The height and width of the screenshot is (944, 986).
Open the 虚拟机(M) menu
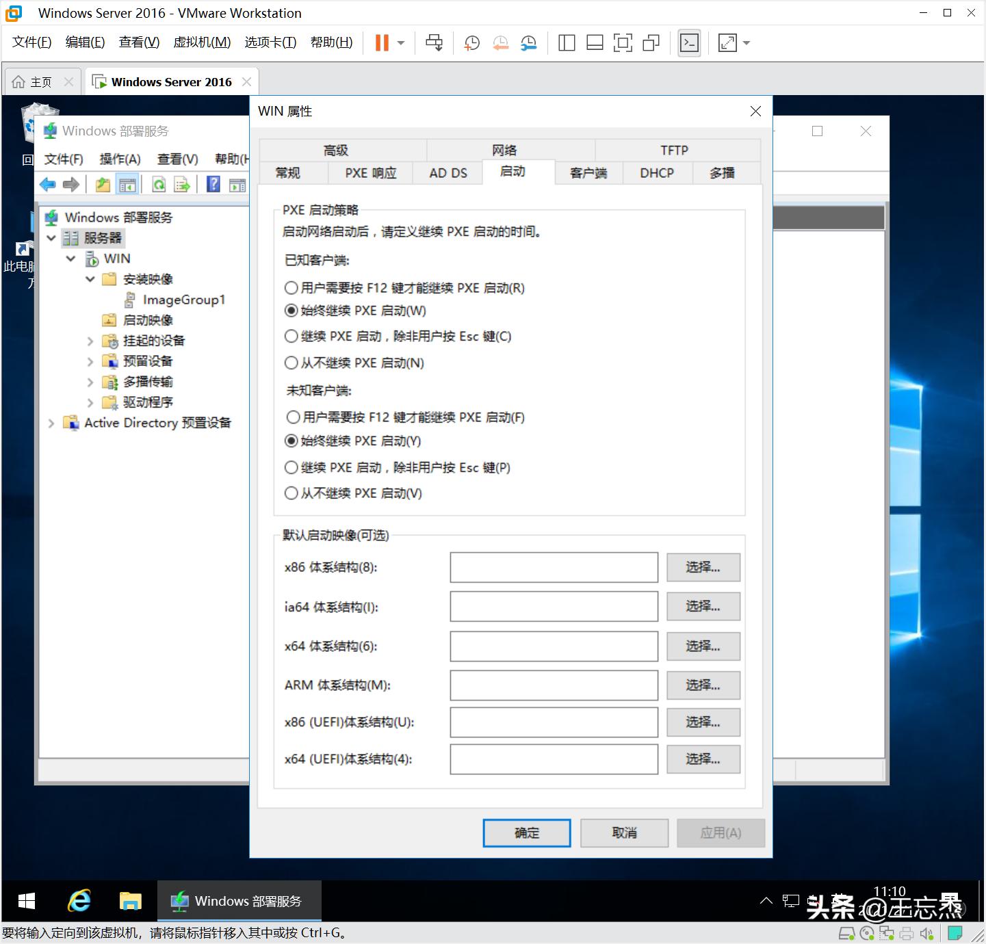202,42
